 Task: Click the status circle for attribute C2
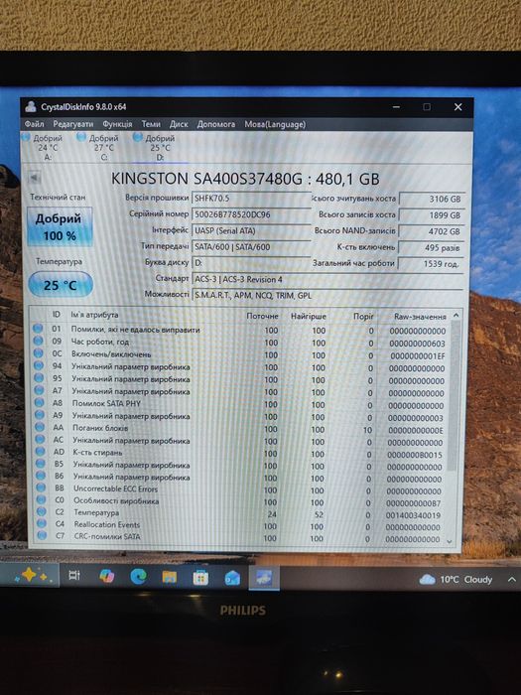42,511
